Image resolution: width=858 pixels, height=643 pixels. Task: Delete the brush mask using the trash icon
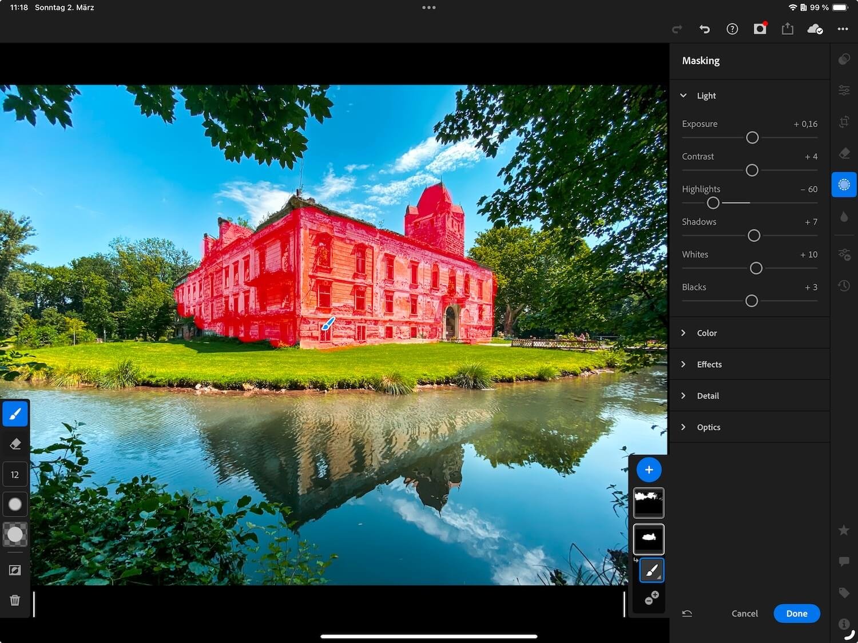[x=15, y=600]
